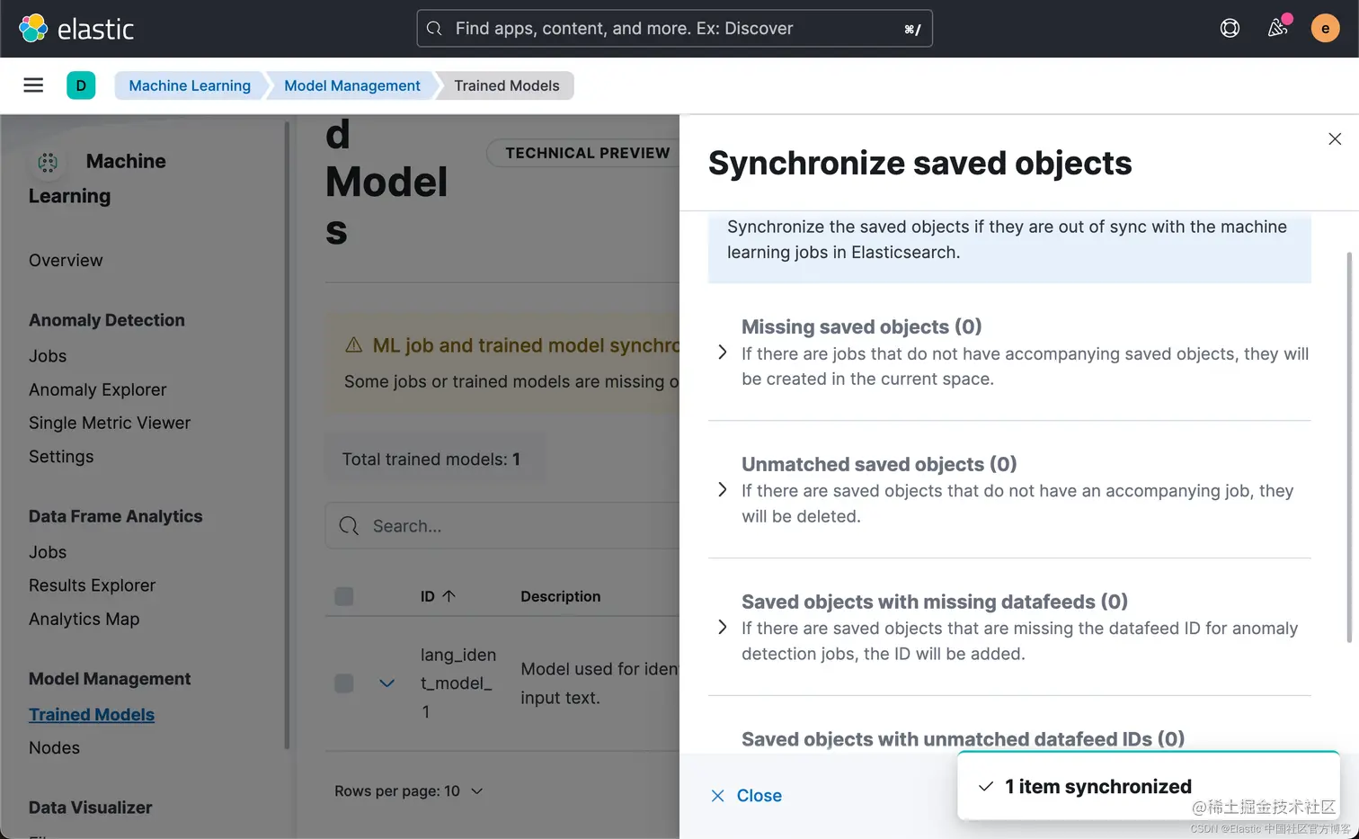The height and width of the screenshot is (839, 1359).
Task: Open the newsfeed notifications icon
Action: (x=1277, y=29)
